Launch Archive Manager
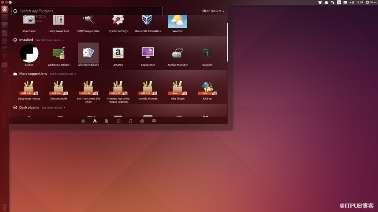378x212 pixels. (178, 57)
